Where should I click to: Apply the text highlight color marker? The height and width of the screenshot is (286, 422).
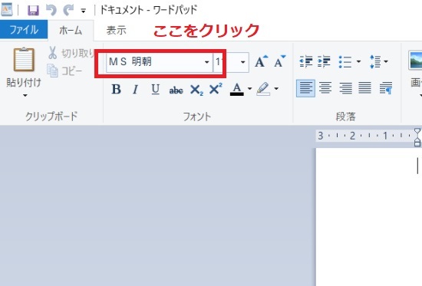pos(263,88)
